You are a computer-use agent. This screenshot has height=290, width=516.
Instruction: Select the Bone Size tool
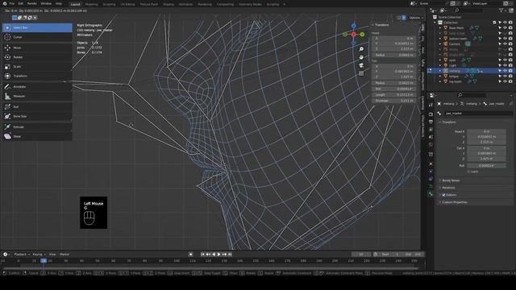coord(37,116)
